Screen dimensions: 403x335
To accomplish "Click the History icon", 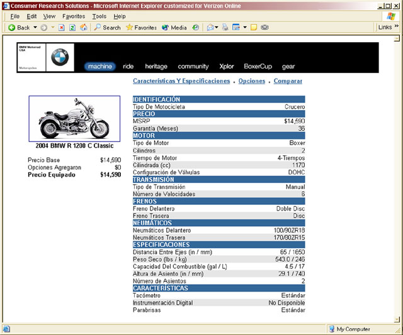I will (x=196, y=28).
